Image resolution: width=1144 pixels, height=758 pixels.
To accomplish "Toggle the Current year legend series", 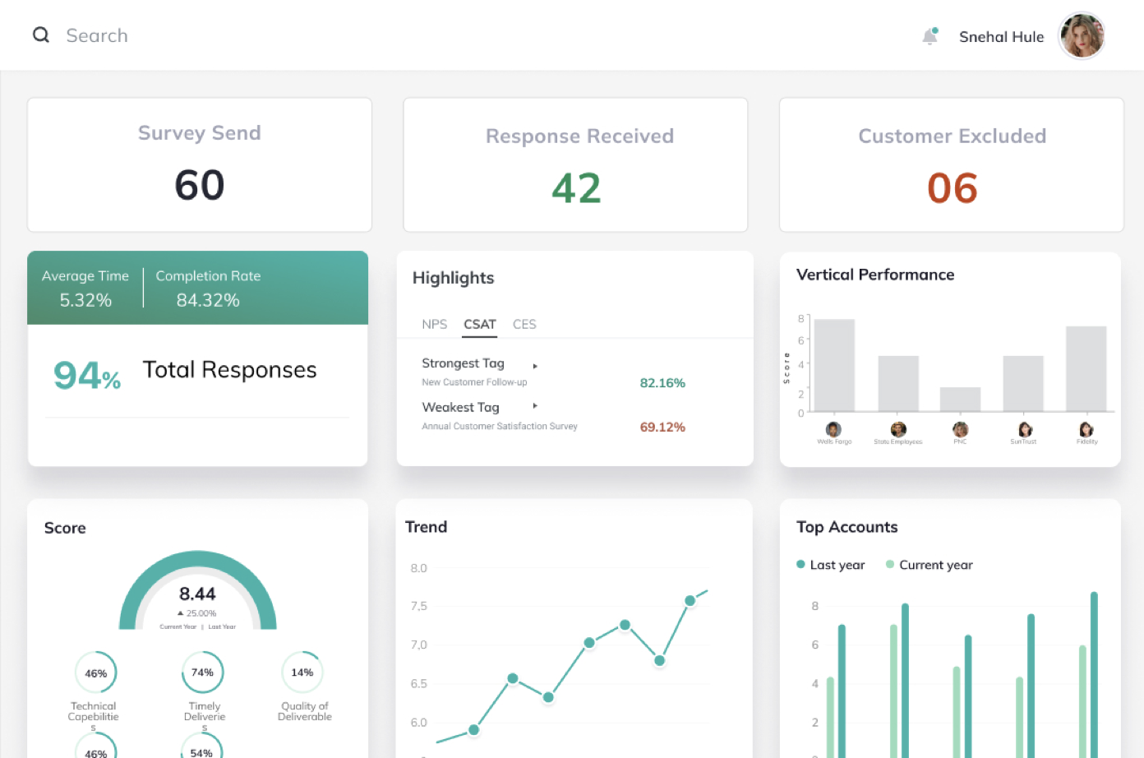I will click(930, 565).
